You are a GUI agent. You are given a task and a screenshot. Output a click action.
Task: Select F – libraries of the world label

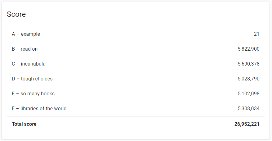[x=39, y=109]
